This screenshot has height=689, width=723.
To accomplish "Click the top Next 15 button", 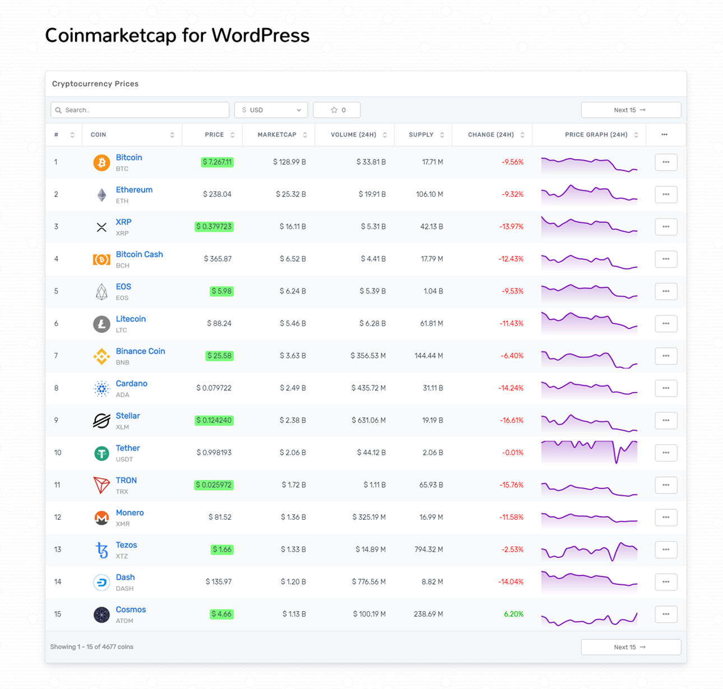I will click(x=631, y=110).
